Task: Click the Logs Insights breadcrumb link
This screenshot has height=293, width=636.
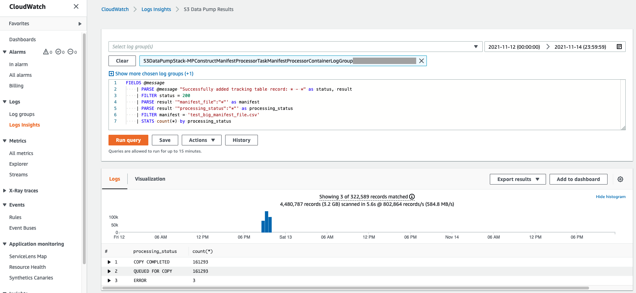Action: click(x=156, y=9)
